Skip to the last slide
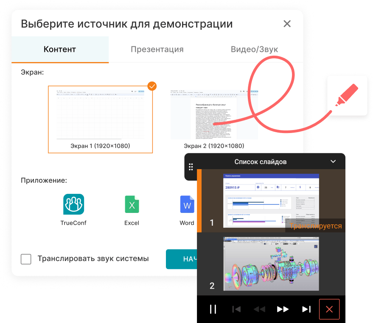 pos(306,309)
